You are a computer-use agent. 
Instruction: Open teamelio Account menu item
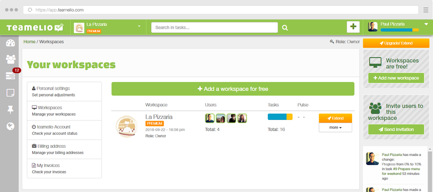click(x=64, y=130)
